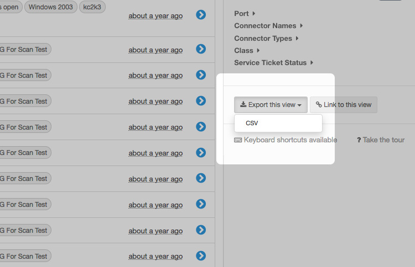Click the partially visible "s open" tag
This screenshot has width=415, height=267.
pyautogui.click(x=10, y=7)
